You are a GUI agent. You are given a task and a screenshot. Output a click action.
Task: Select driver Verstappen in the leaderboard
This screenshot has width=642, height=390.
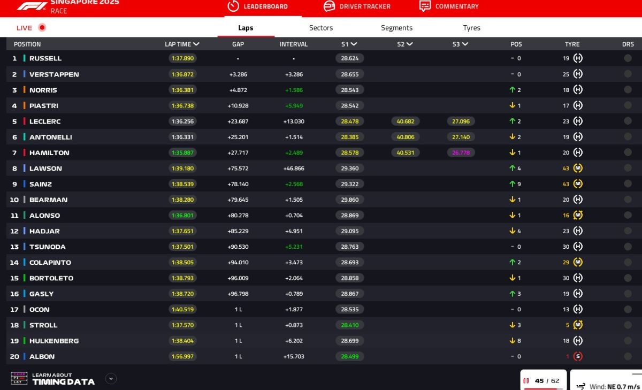(x=54, y=74)
